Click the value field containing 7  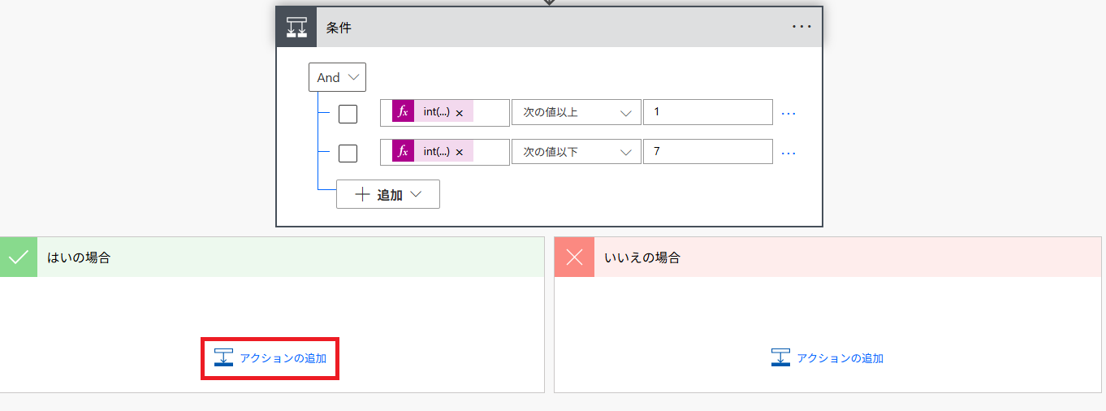[706, 152]
